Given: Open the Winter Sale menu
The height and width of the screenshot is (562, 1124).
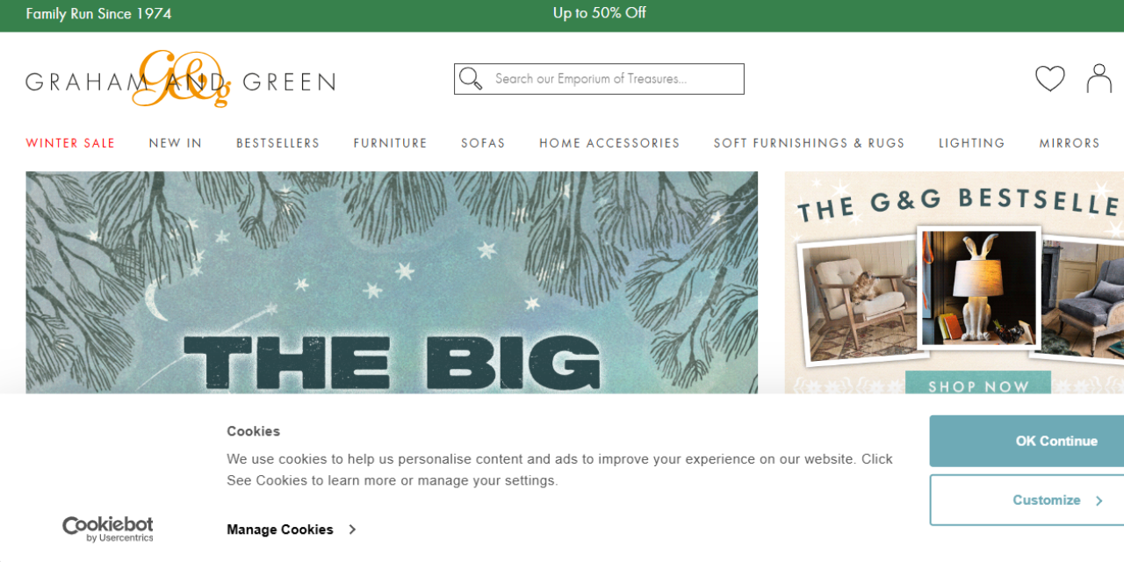Looking at the screenshot, I should (70, 143).
